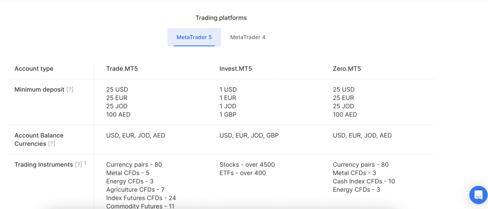This screenshot has height=209, width=488.
Task: Click the Minimum deposit row label
Action: [x=39, y=90]
